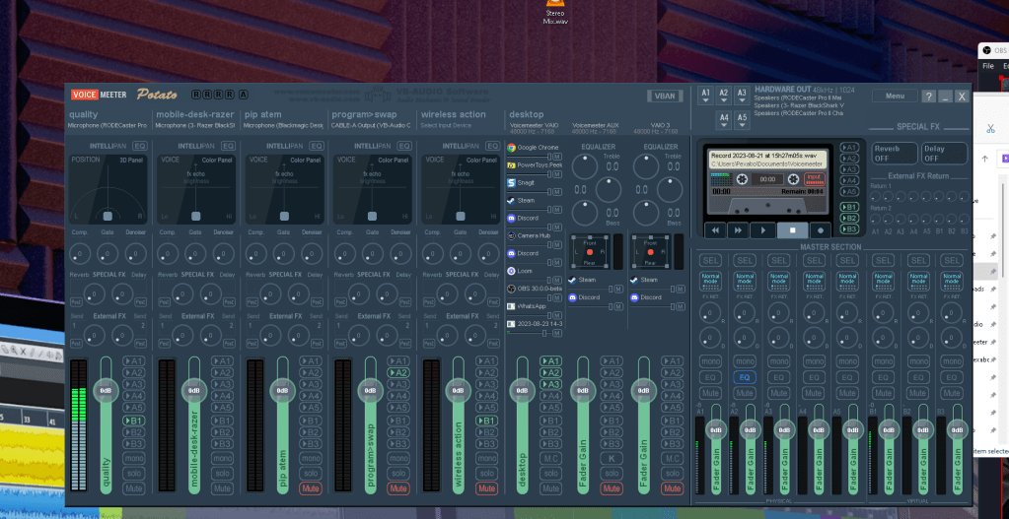The image size is (1009, 519).
Task: Open the pip atem Blackmagic input device selector
Action: coord(283,126)
